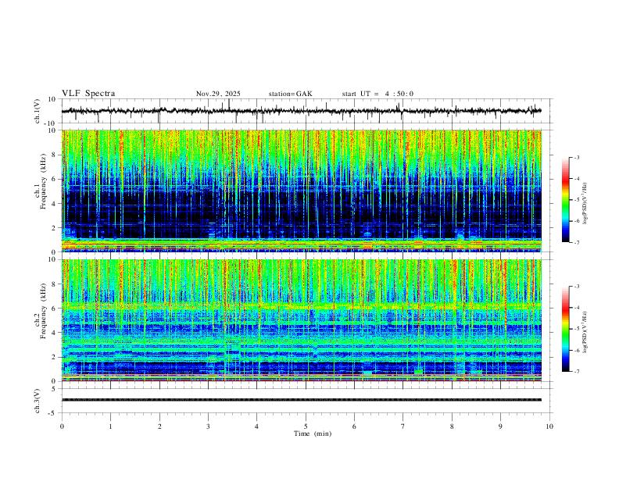The width and height of the screenshot is (619, 478).
Task: Click inside the ch.1 spectrogram panel
Action: pos(302,191)
